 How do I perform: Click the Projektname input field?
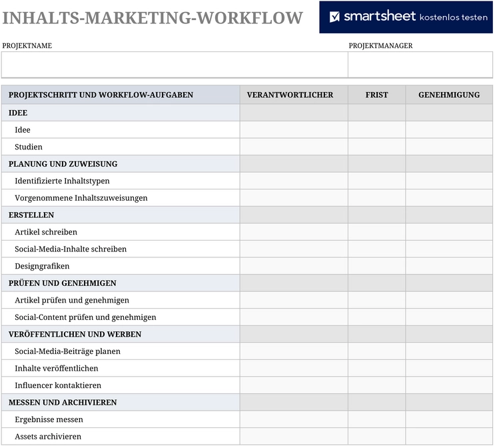coord(175,65)
